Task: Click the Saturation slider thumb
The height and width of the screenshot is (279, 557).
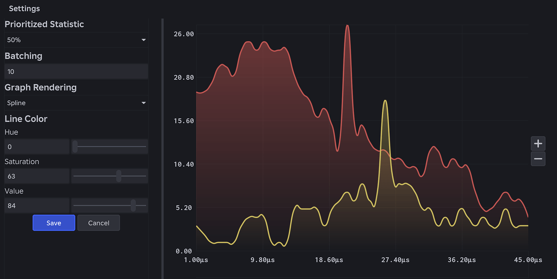Action: tap(119, 176)
